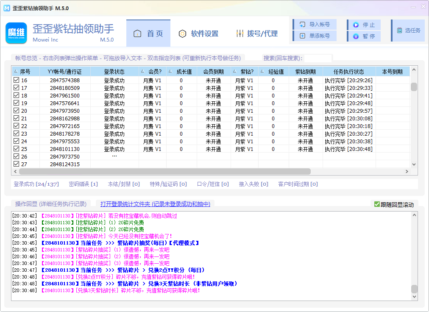This screenshot has width=429, height=312.
Task: Open the 选任务 button
Action: [408, 31]
